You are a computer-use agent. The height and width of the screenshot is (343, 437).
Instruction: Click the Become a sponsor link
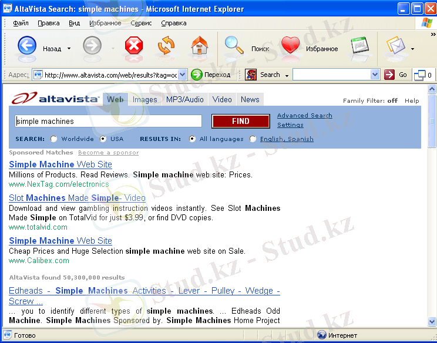[x=108, y=153]
